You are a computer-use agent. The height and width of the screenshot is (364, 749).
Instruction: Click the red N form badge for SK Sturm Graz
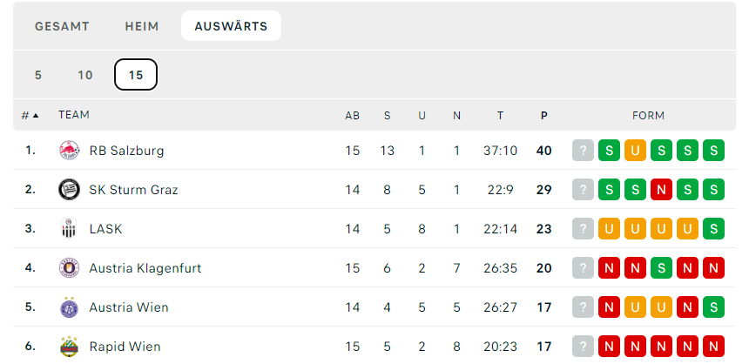coord(661,190)
